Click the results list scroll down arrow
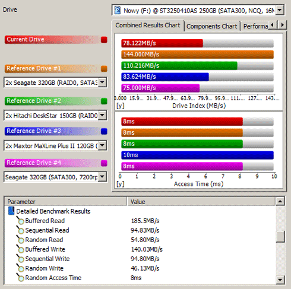291x289 pixels. [x=280, y=280]
